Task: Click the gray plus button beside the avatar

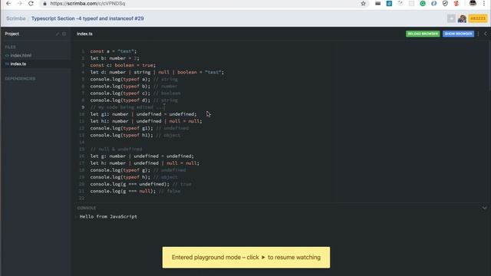Action: (451, 18)
